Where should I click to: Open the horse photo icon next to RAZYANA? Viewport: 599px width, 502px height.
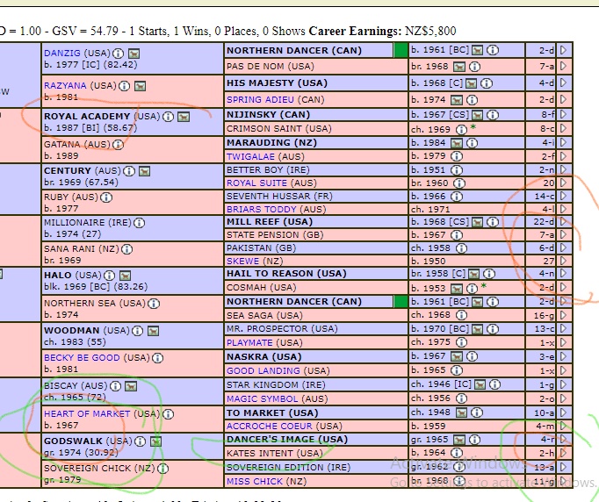pyautogui.click(x=141, y=86)
